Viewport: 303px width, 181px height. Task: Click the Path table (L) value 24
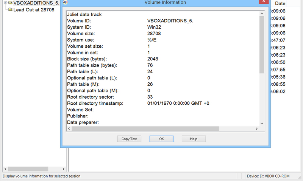pos(150,71)
